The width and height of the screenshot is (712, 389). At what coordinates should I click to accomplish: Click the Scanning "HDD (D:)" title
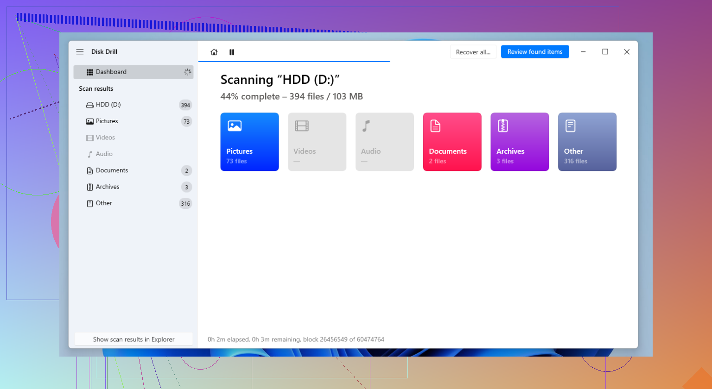(280, 80)
